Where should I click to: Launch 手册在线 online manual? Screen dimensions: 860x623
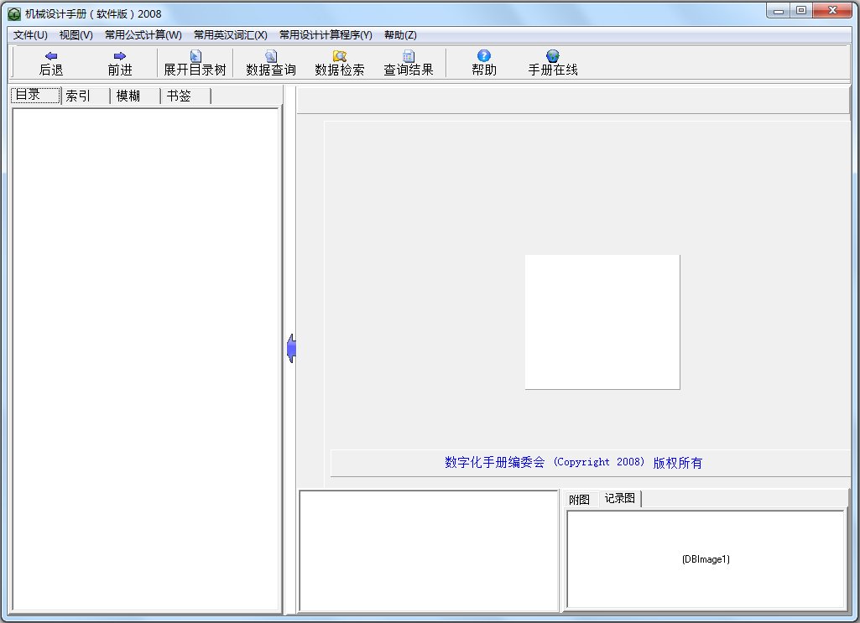click(553, 64)
